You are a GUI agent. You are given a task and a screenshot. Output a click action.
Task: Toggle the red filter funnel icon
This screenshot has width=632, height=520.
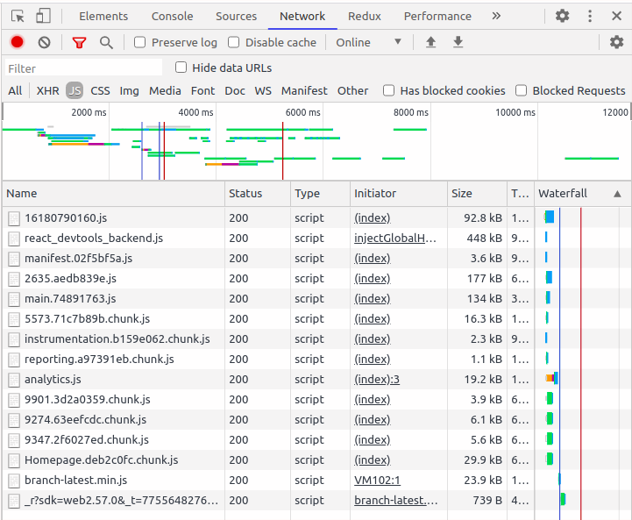[x=79, y=42]
